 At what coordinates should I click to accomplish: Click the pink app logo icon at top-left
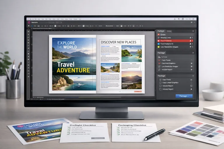tap(29, 22)
